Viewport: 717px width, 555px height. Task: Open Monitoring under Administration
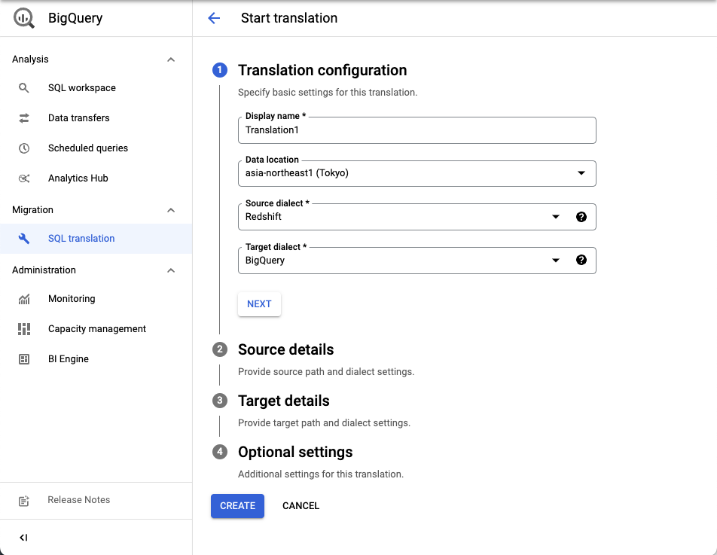[x=72, y=298]
